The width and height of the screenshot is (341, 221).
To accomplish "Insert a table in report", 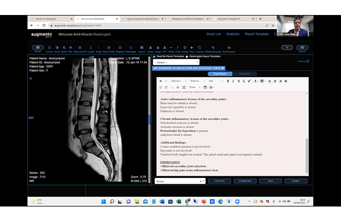I will [x=205, y=87].
